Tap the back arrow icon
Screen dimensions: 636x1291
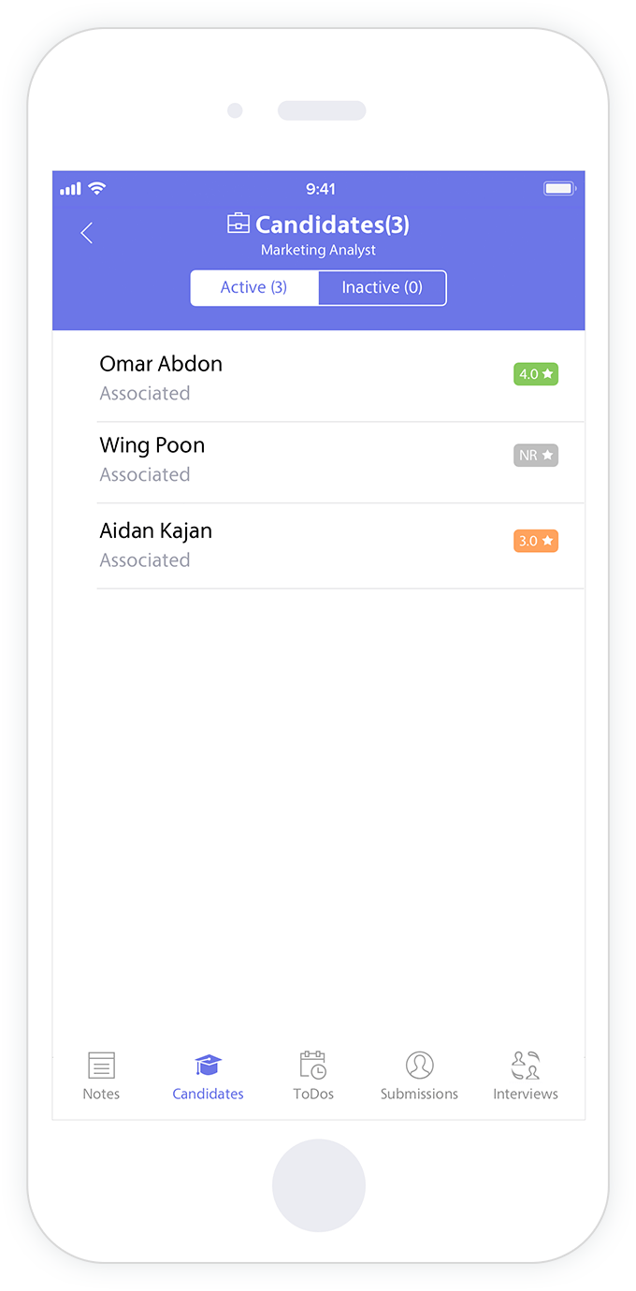point(87,233)
